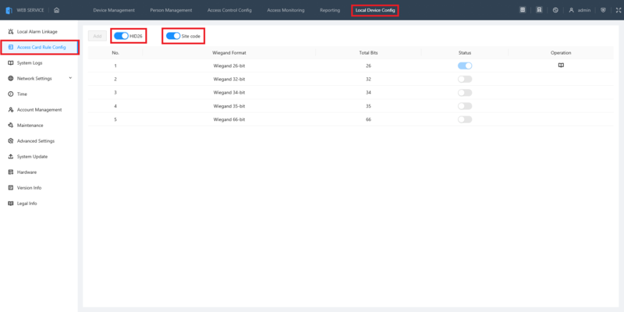
Task: Click the Wiegand Format column header
Action: [x=229, y=52]
